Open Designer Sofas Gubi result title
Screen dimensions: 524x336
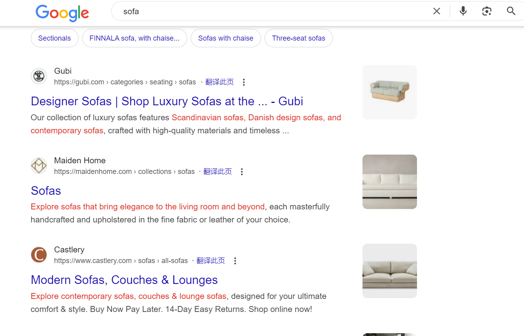click(167, 101)
